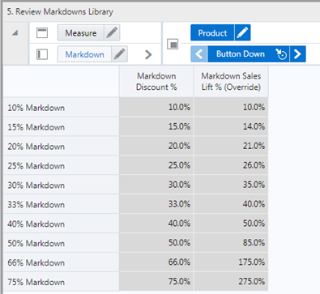Click the 15.0% discount cell
320x294 pixels.
click(x=156, y=126)
